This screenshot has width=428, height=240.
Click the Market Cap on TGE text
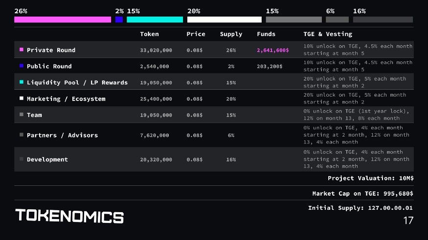pyautogui.click(x=362, y=194)
